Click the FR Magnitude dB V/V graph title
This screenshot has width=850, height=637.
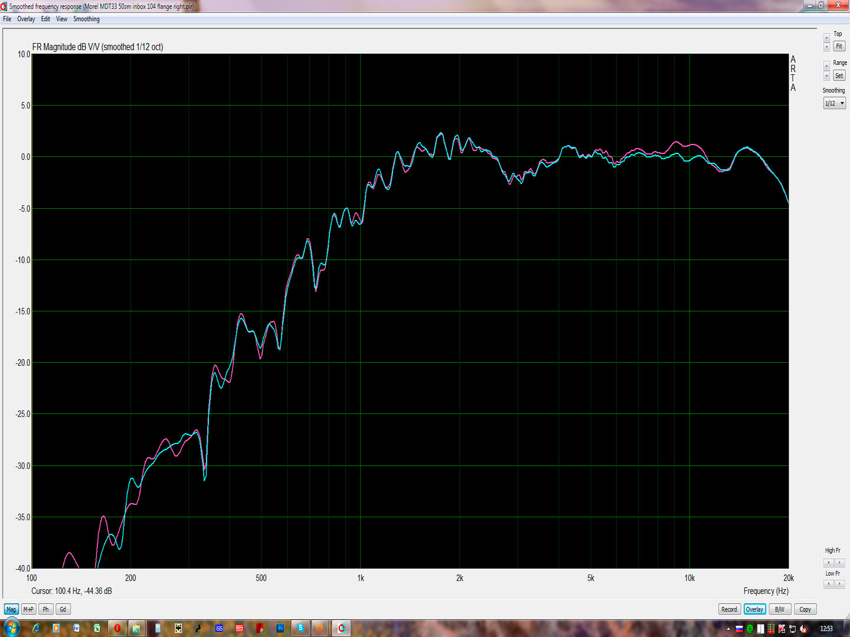click(97, 47)
